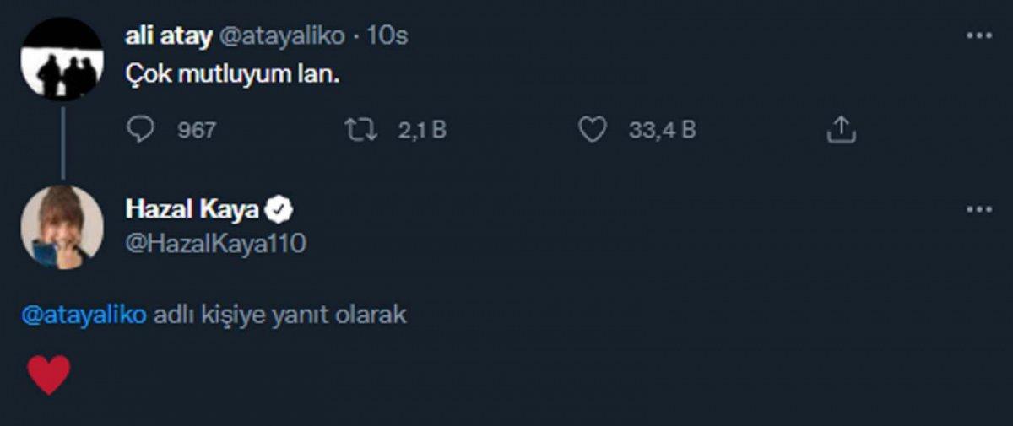This screenshot has height=426, width=1013.
Task: Open more options on ali atay's tweet
Action: [x=979, y=36]
